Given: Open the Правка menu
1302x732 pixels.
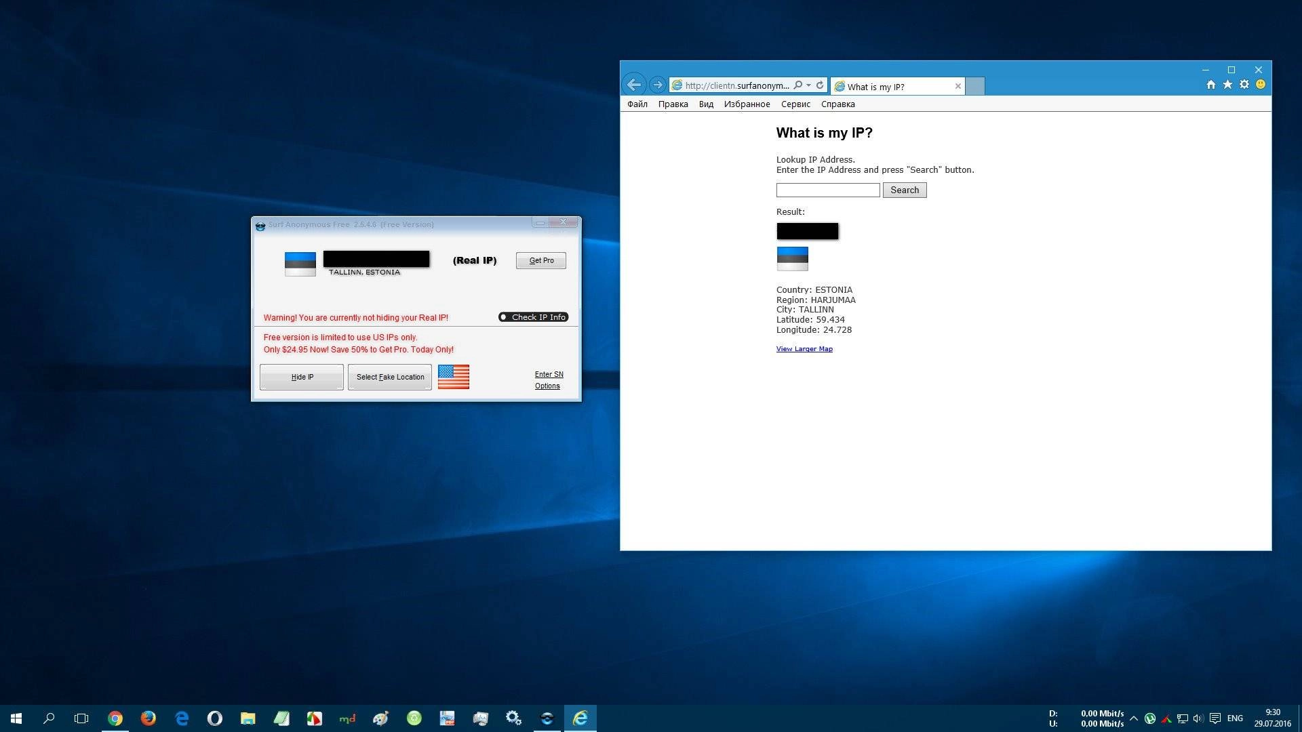Looking at the screenshot, I should 673,104.
